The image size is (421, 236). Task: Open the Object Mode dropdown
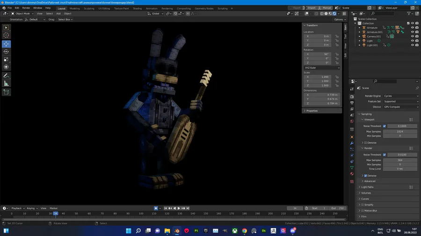(22, 14)
